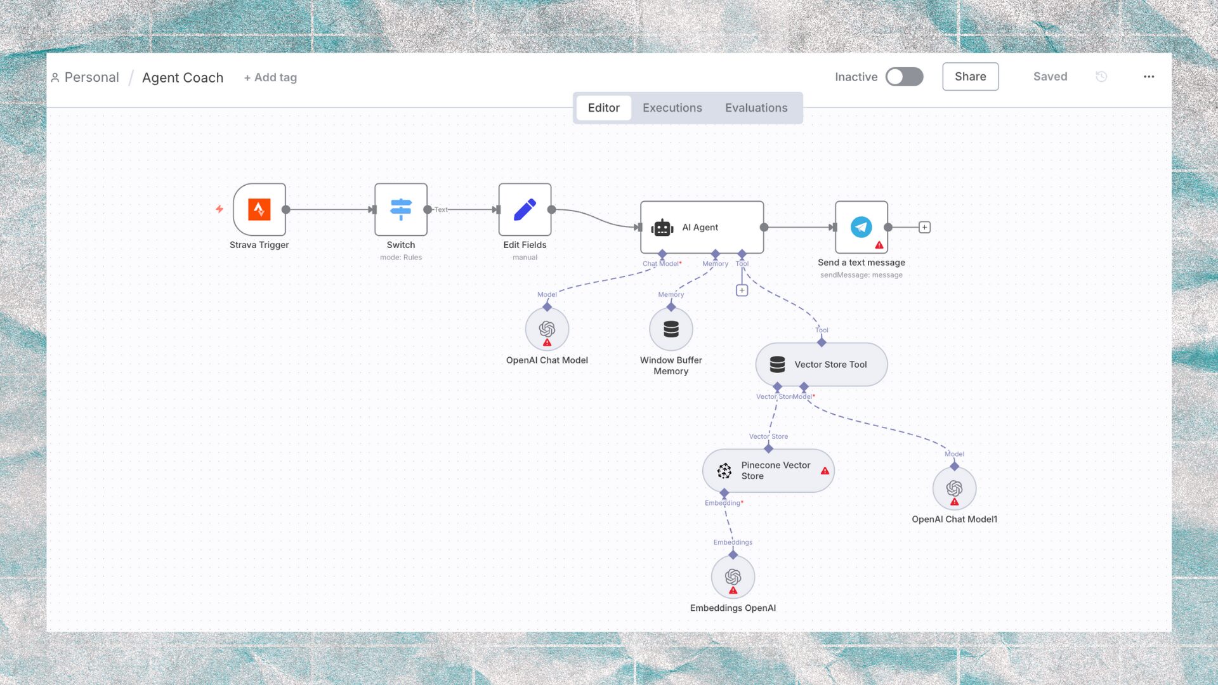Activate the workflow using the Inactive toggle

tap(904, 76)
